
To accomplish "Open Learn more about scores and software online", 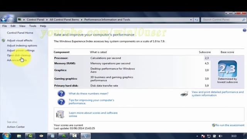I will click(93, 114).
